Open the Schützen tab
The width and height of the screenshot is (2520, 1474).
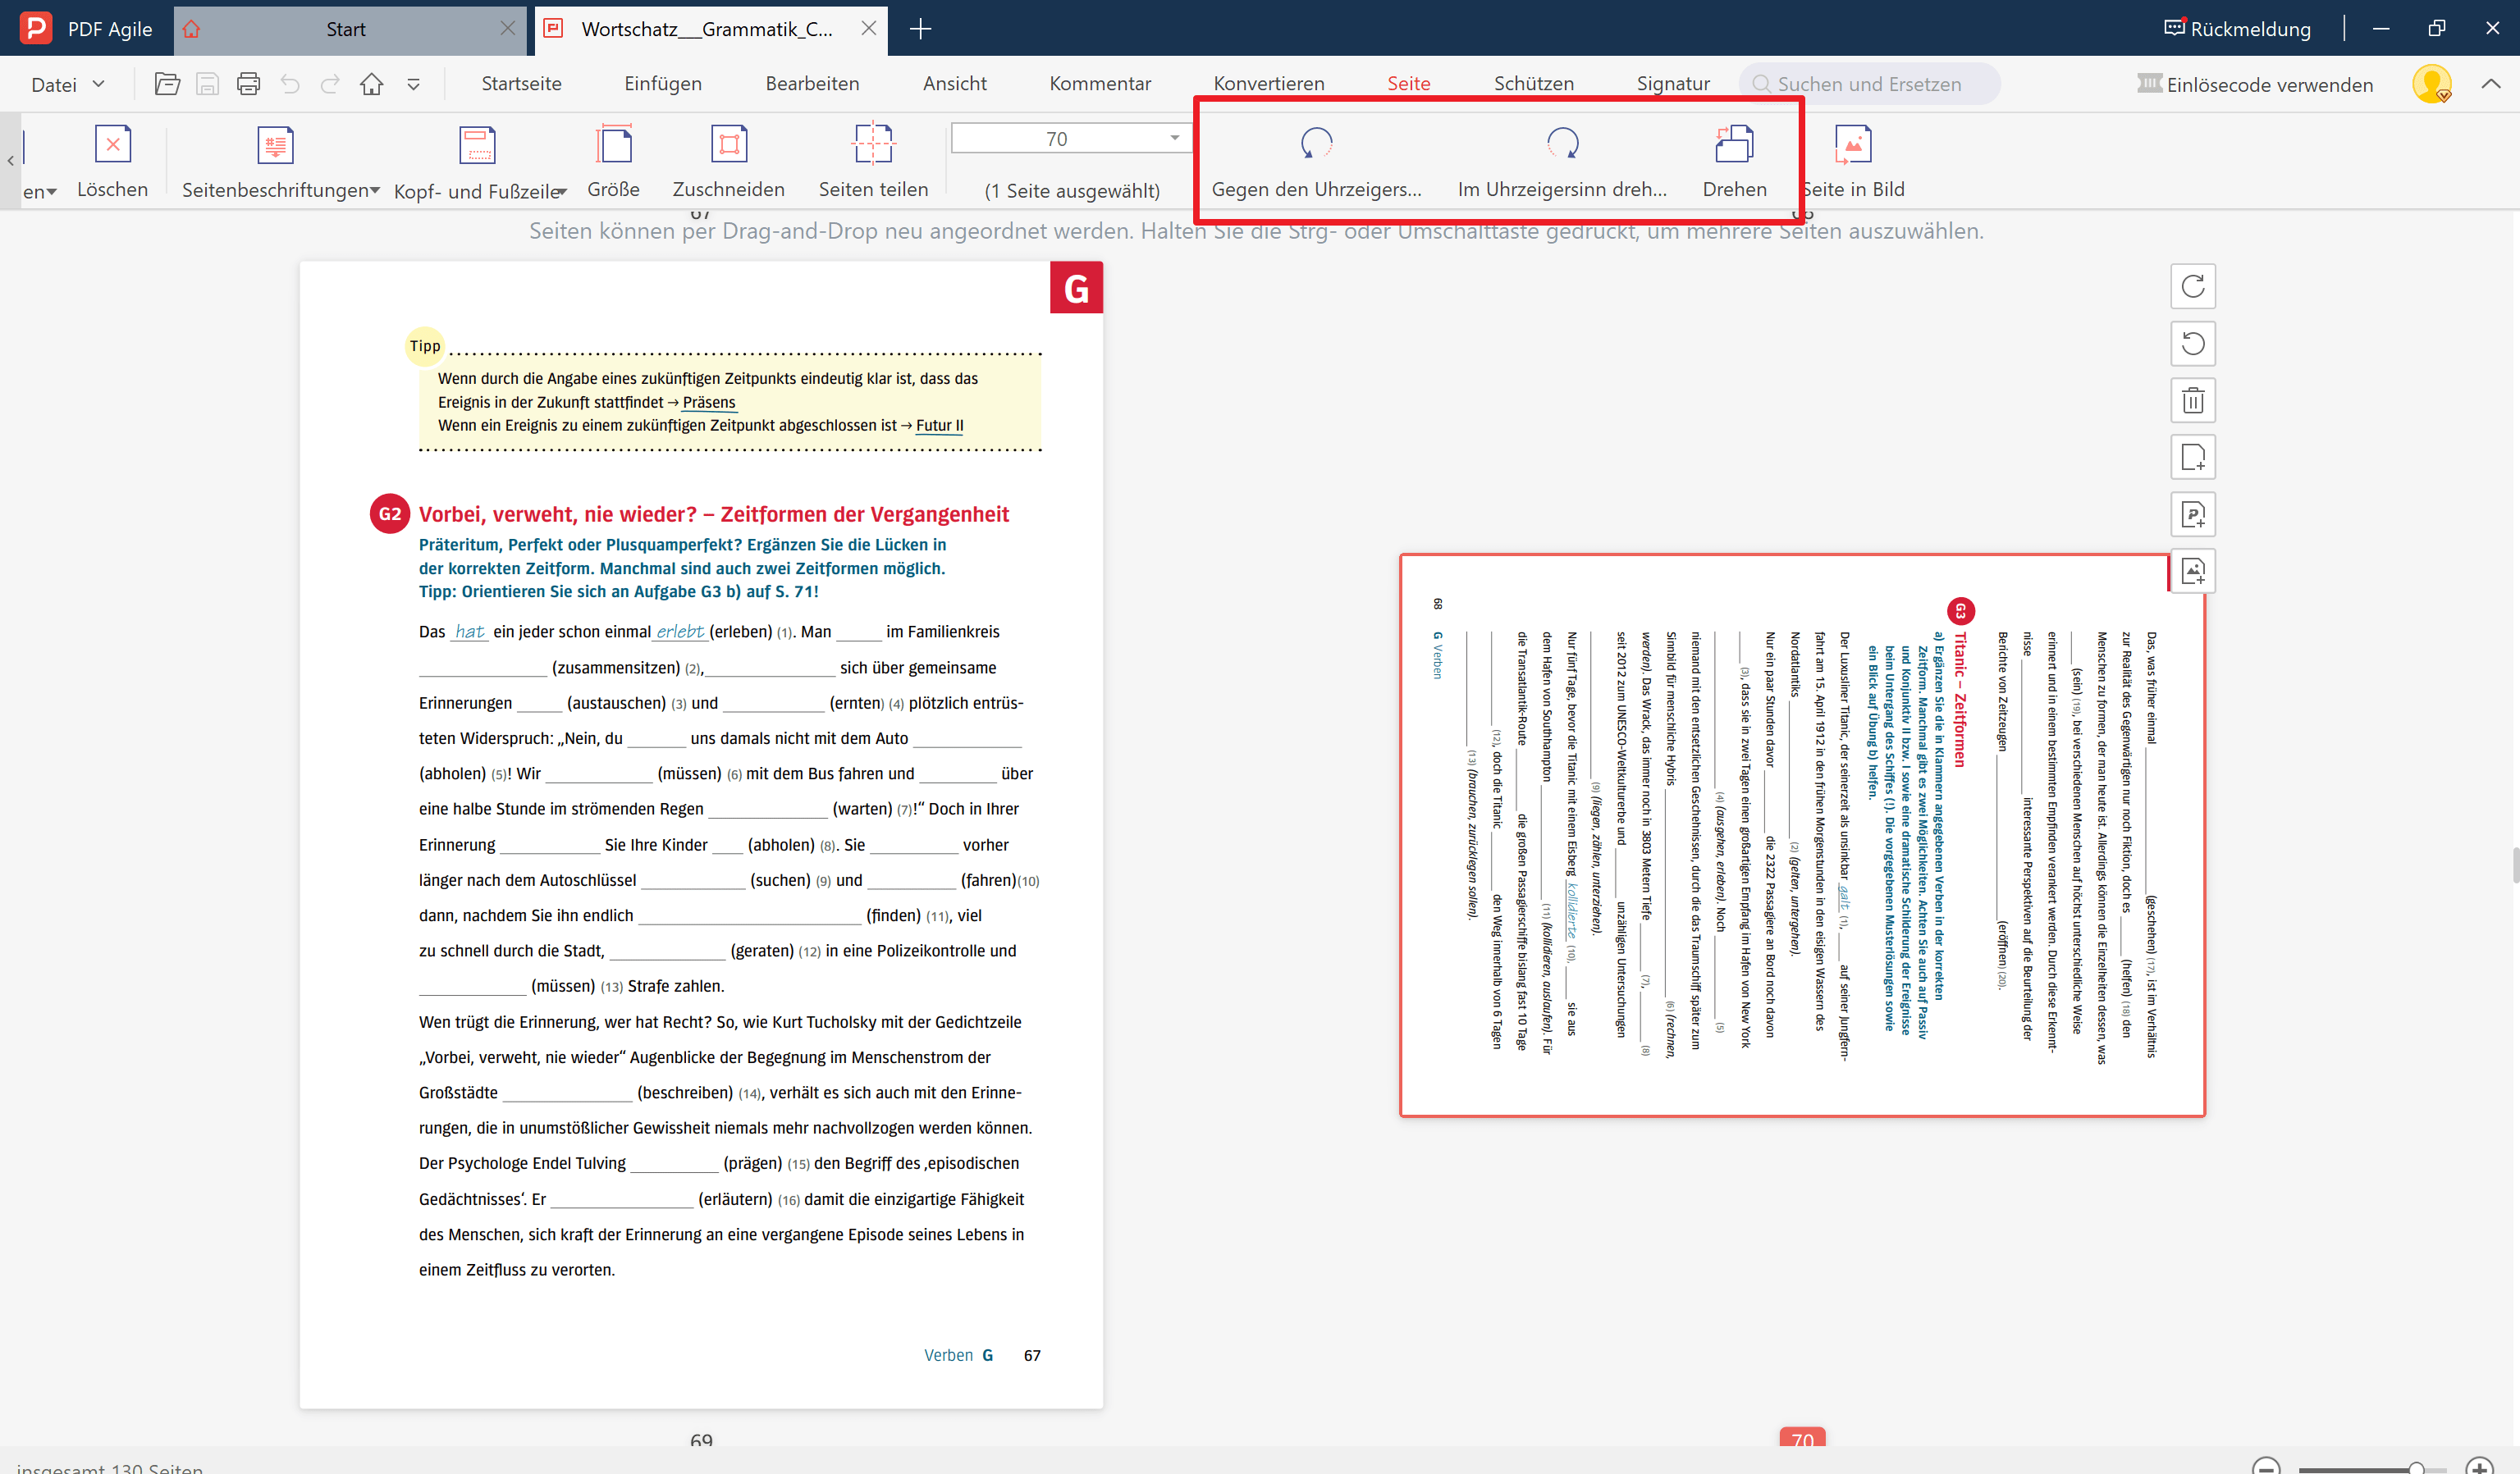(x=1533, y=84)
